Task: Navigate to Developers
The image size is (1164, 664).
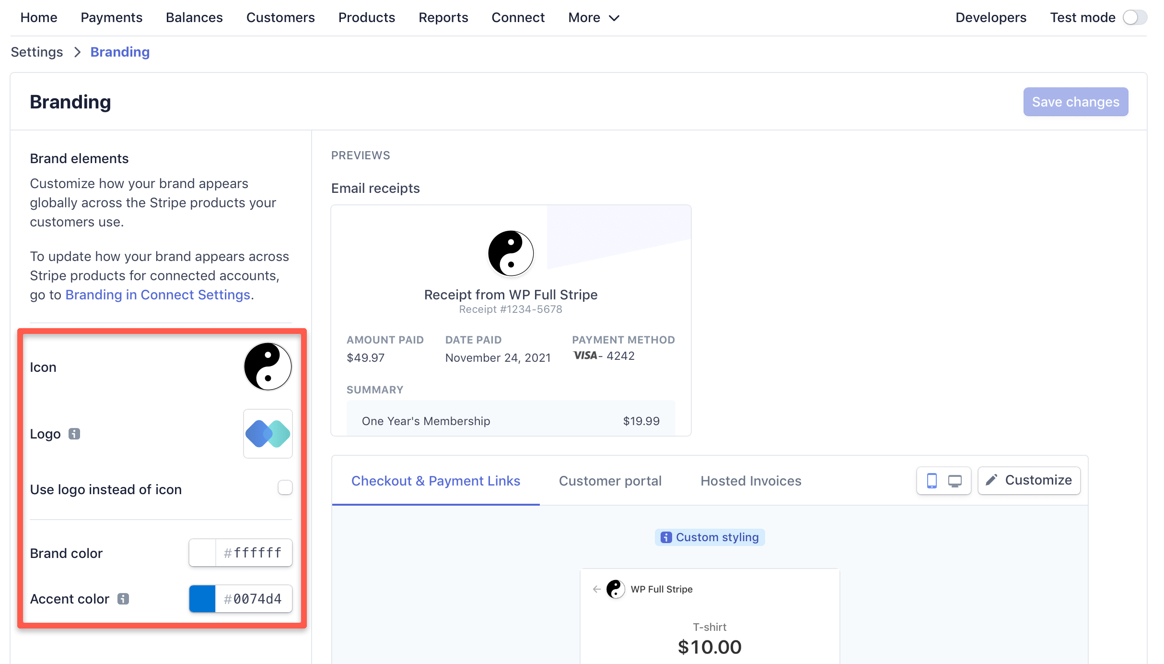Action: click(990, 17)
